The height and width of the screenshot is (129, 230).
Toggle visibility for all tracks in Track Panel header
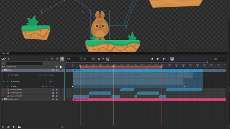pos(57,67)
